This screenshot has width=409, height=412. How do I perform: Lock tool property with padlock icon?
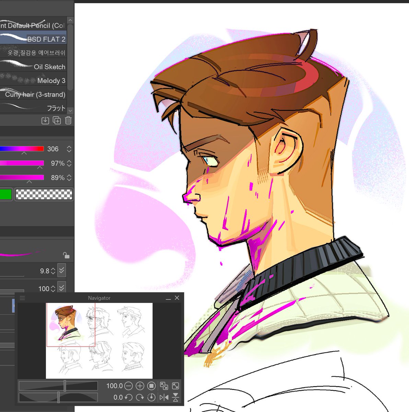pos(66,255)
